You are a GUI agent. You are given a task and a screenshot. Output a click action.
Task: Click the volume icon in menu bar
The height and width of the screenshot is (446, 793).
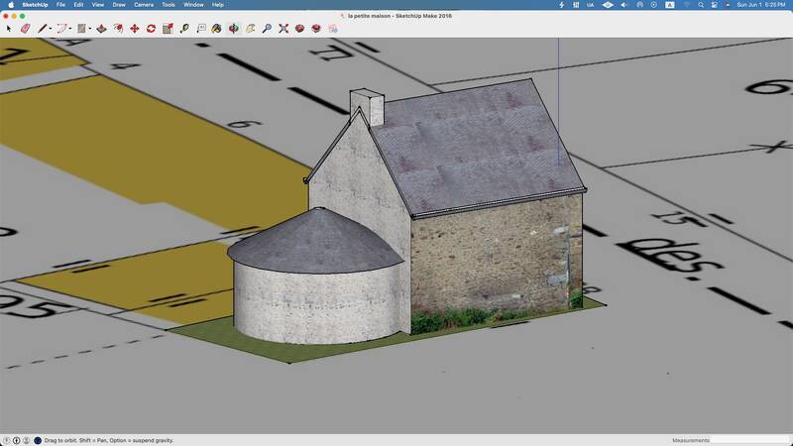624,5
